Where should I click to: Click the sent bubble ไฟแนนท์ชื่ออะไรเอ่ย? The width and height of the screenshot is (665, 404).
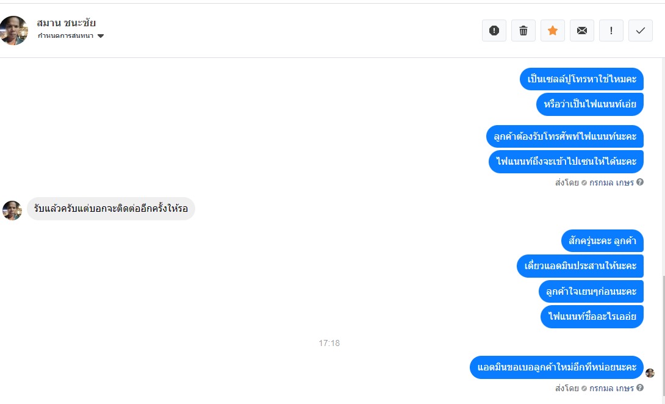pyautogui.click(x=592, y=317)
